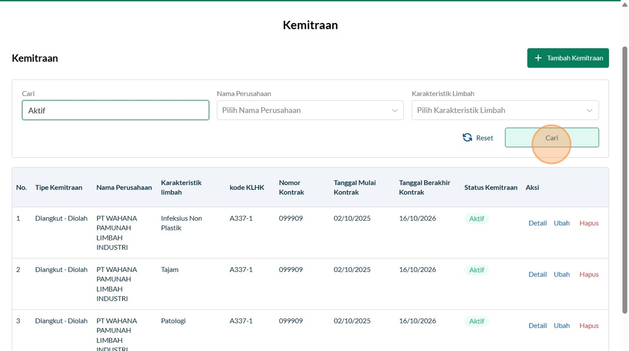The width and height of the screenshot is (629, 351).
Task: Click the vertical page scrollbar
Action: coord(625,180)
